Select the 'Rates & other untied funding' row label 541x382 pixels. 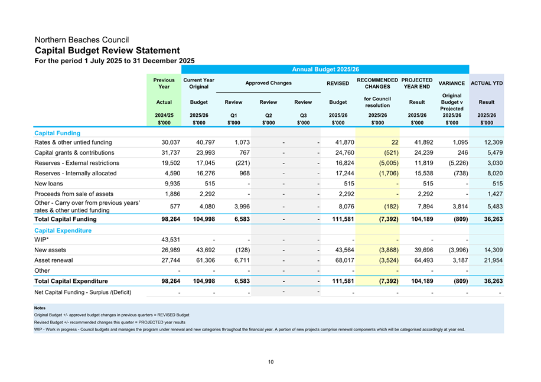click(73, 142)
